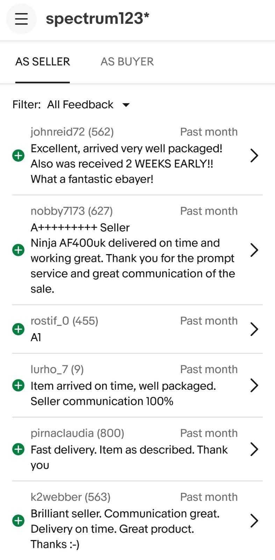Switch to the AS BUYER tab

[x=127, y=62]
